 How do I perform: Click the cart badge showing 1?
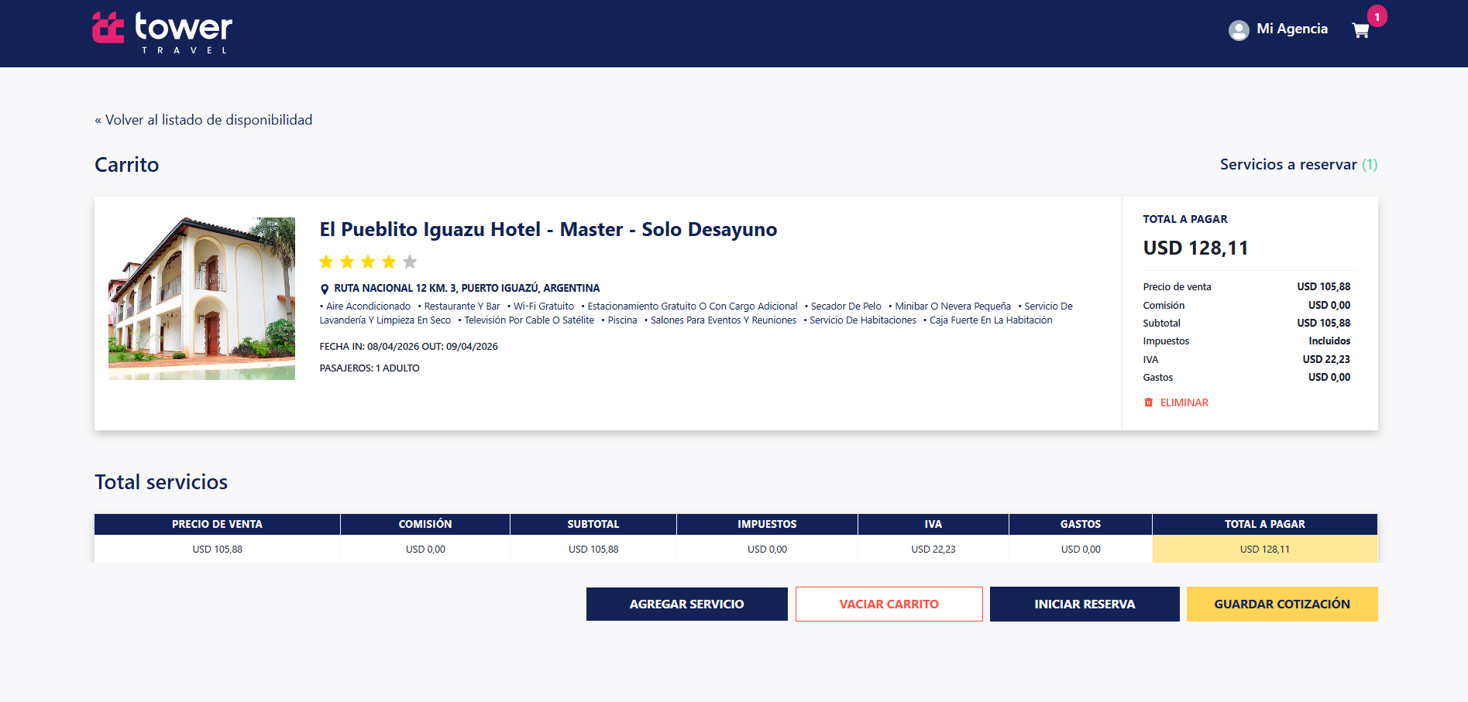(1377, 16)
